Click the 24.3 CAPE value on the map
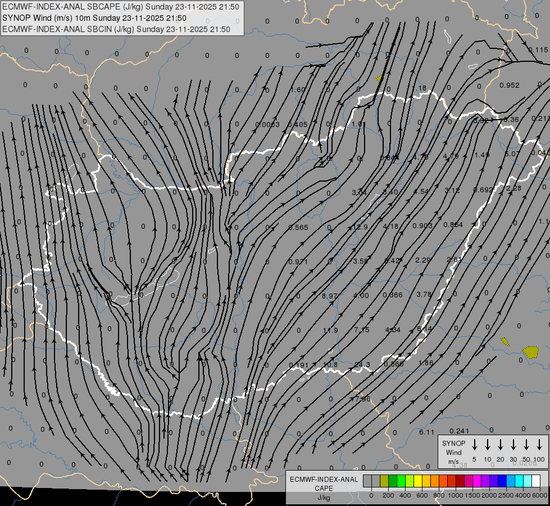 (x=362, y=364)
